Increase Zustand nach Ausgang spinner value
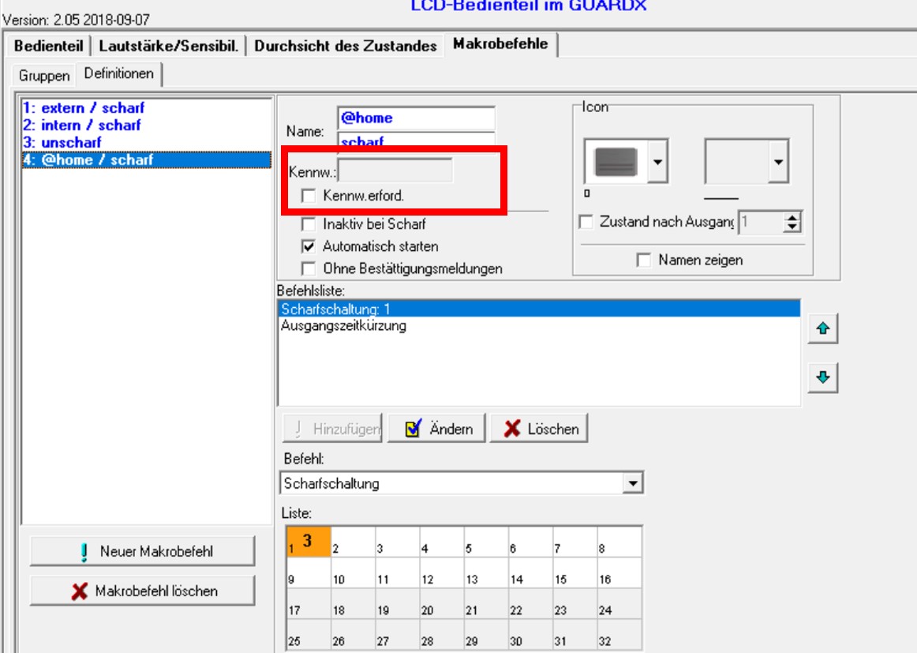Screen dimensions: 917x653 [792, 219]
